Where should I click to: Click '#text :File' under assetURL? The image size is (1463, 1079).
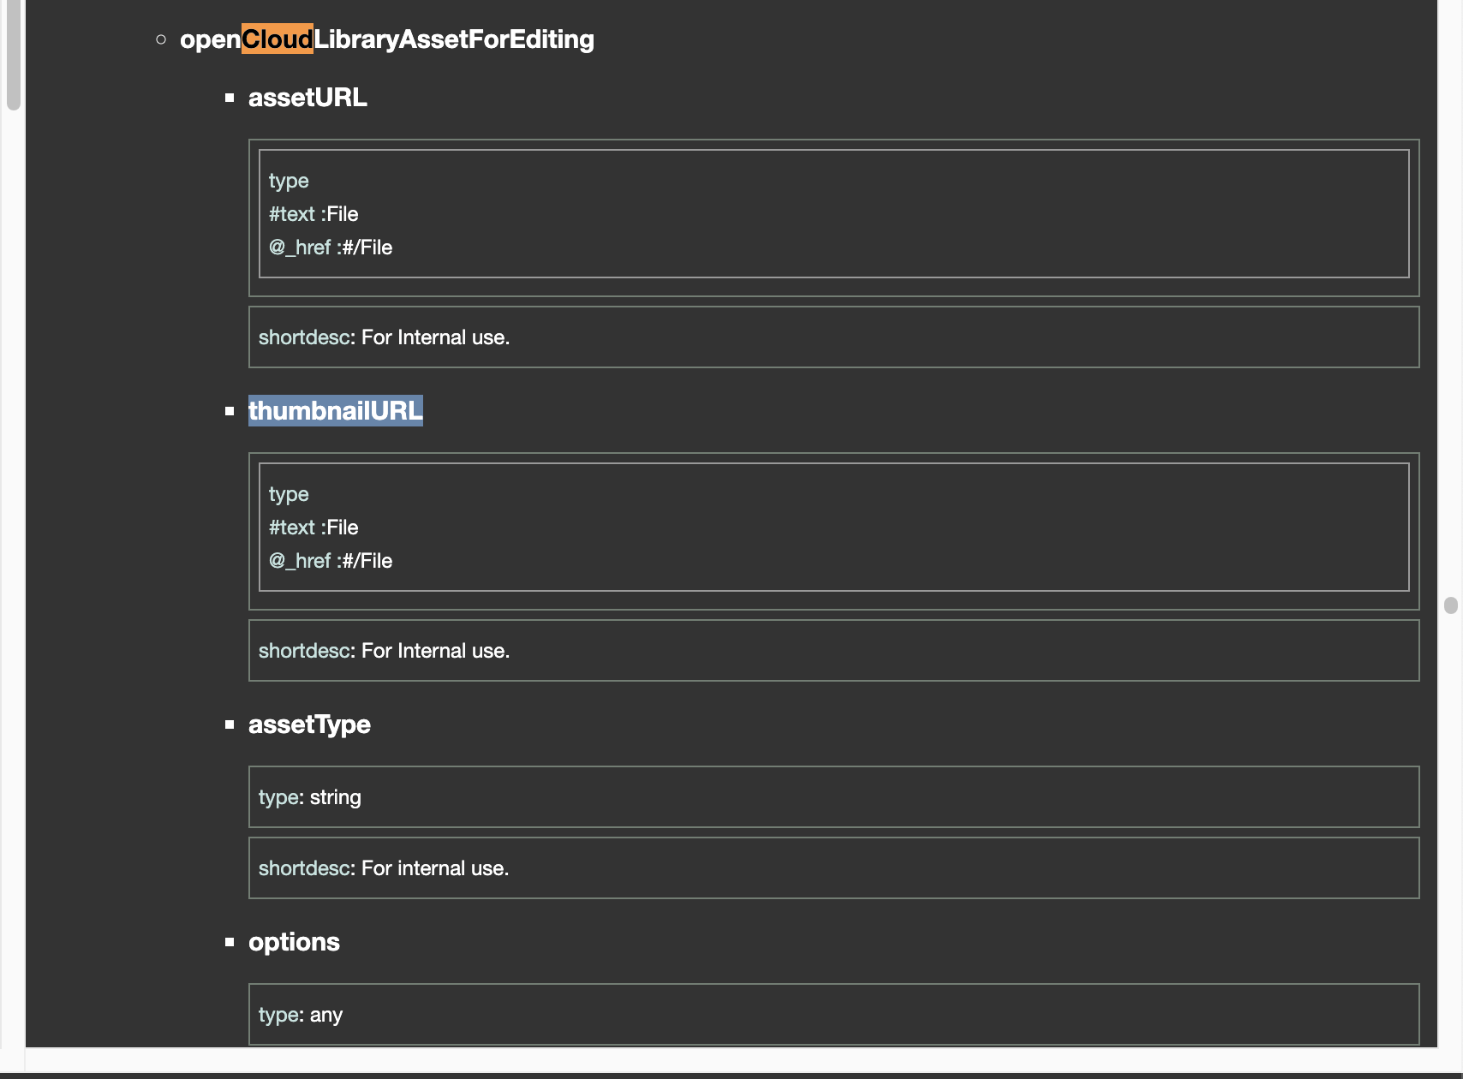coord(313,214)
